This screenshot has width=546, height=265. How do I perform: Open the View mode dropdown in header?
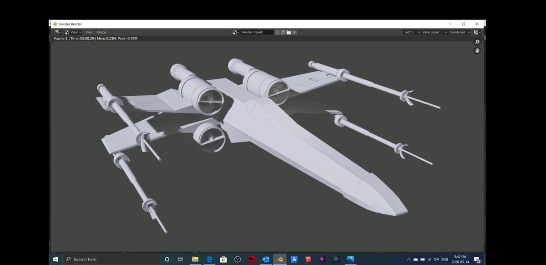(73, 32)
